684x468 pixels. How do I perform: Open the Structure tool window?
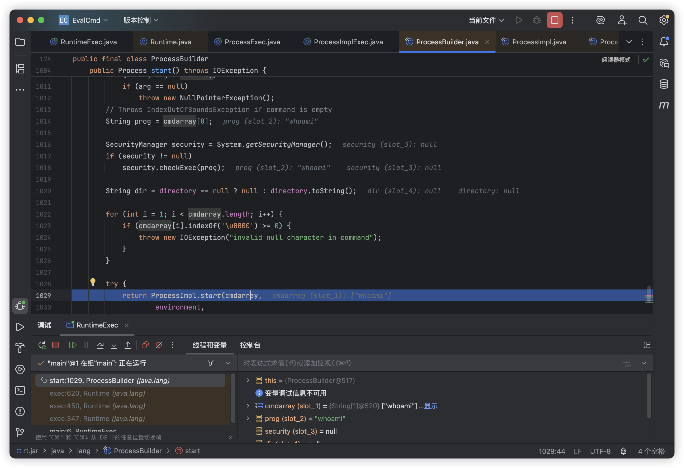(20, 69)
